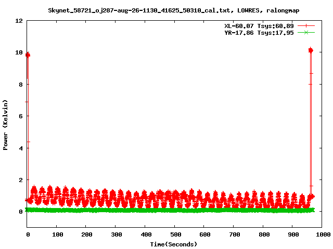Click y-axis tick label 2

click(x=21, y=180)
